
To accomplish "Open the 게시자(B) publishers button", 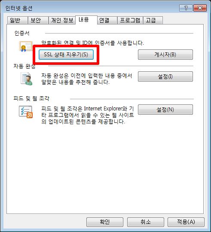I will (x=165, y=55).
